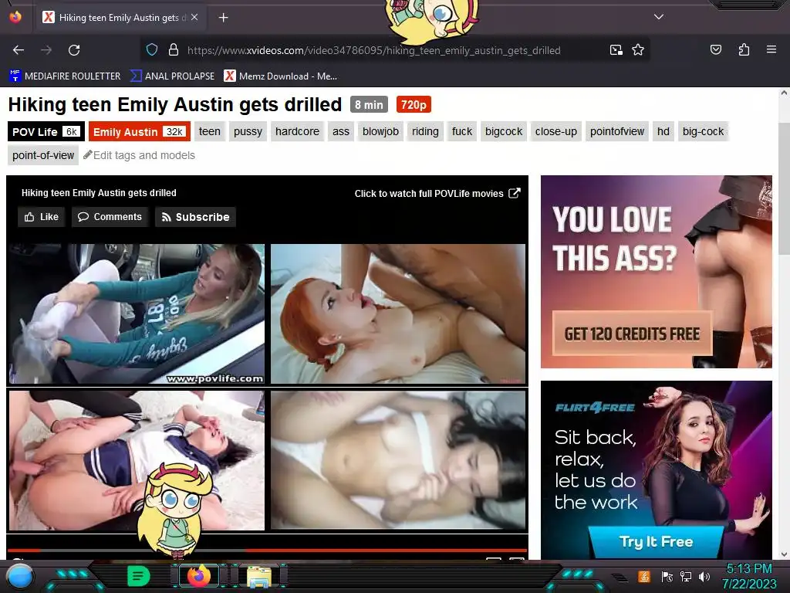The image size is (790, 593).
Task: Subscribe using the Subscribe button
Action: 195,217
